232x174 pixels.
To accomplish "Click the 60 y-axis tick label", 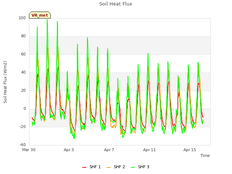I will pos(23,54).
